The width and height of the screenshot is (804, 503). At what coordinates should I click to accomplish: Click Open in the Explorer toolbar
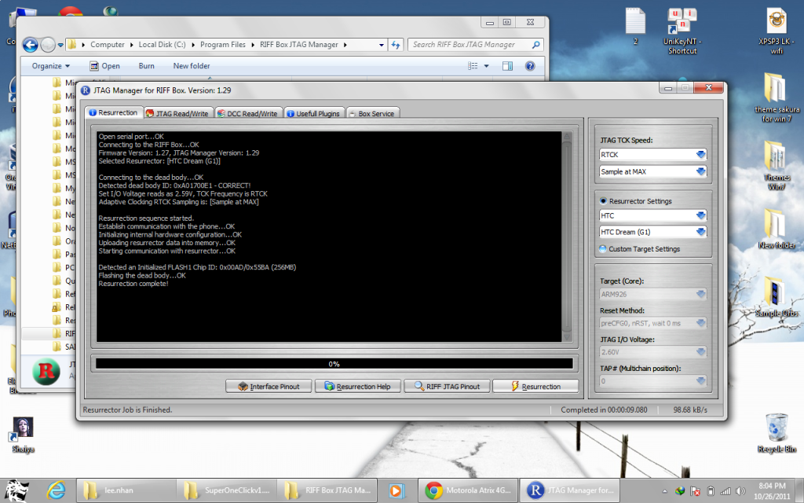click(x=104, y=66)
